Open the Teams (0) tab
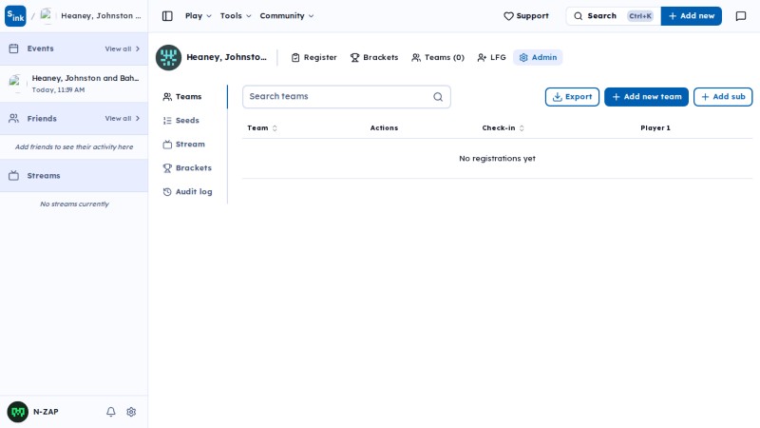760x428 pixels. click(438, 57)
